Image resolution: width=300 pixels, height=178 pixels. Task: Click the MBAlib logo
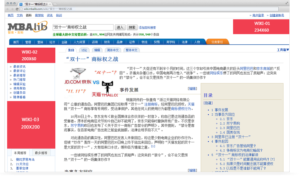coord(28,27)
